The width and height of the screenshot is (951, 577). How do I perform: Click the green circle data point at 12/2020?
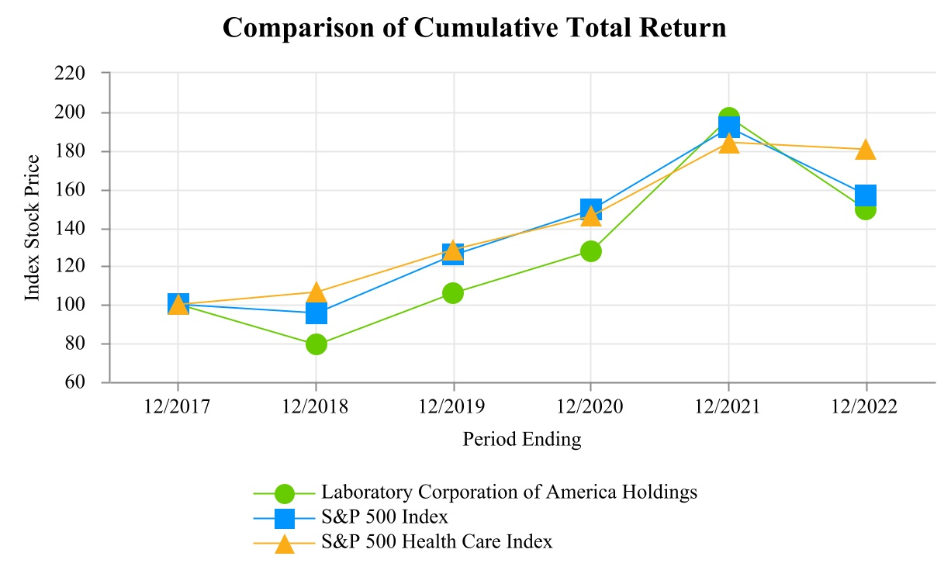[x=590, y=251]
